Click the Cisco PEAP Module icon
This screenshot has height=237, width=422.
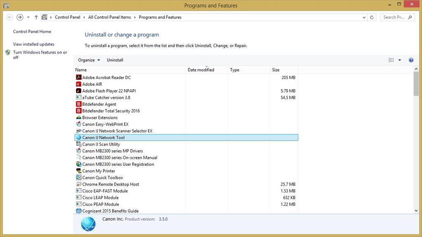[79, 204]
